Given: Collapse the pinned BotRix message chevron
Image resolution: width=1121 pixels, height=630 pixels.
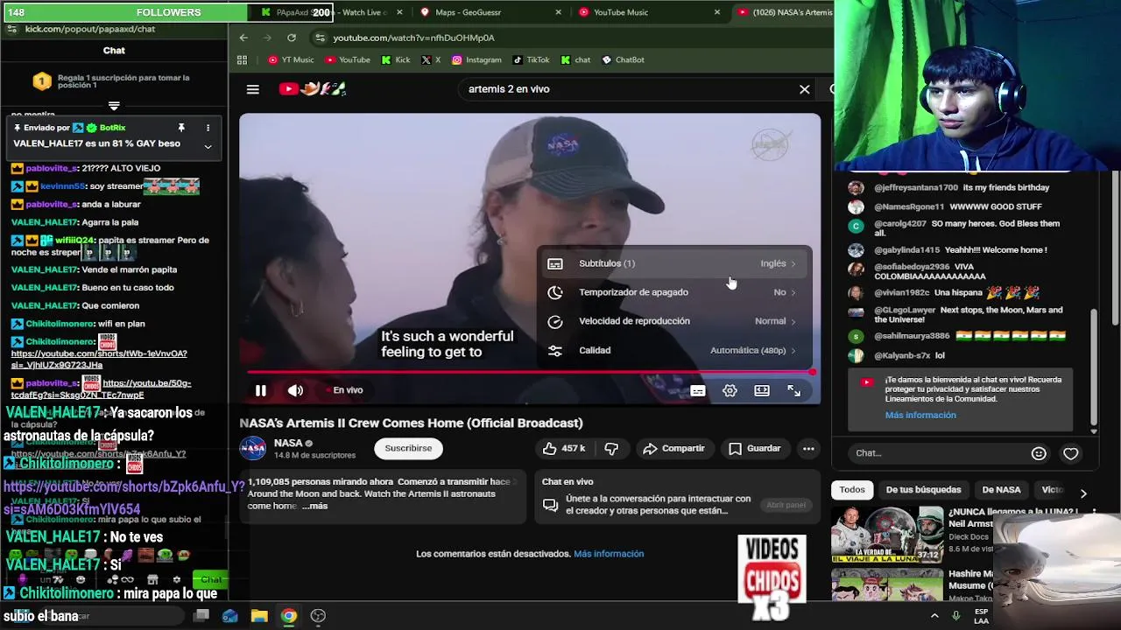Looking at the screenshot, I should (x=208, y=146).
